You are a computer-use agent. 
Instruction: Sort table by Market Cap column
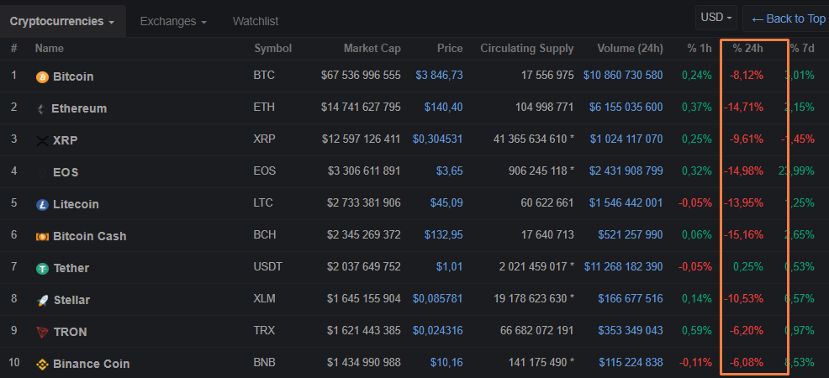coord(372,48)
